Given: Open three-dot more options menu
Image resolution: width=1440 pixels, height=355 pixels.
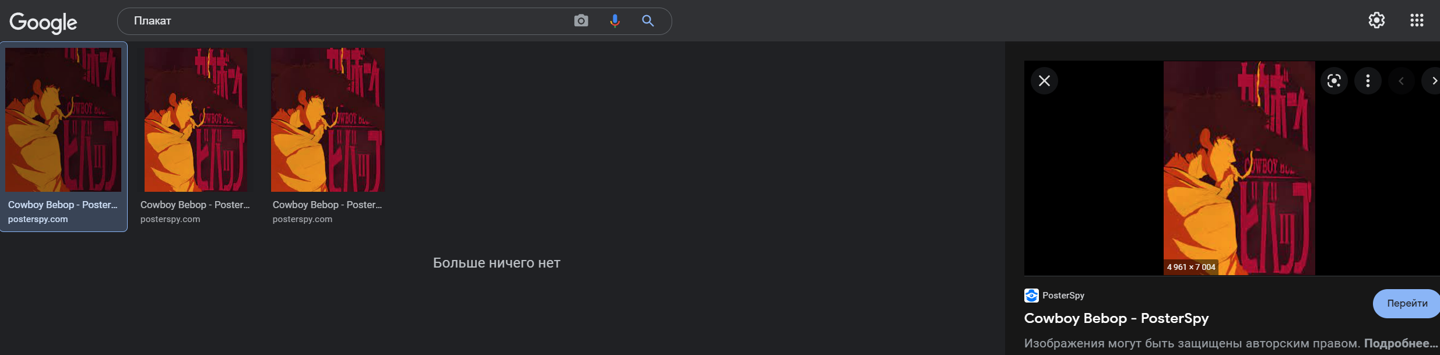Looking at the screenshot, I should click(x=1368, y=80).
